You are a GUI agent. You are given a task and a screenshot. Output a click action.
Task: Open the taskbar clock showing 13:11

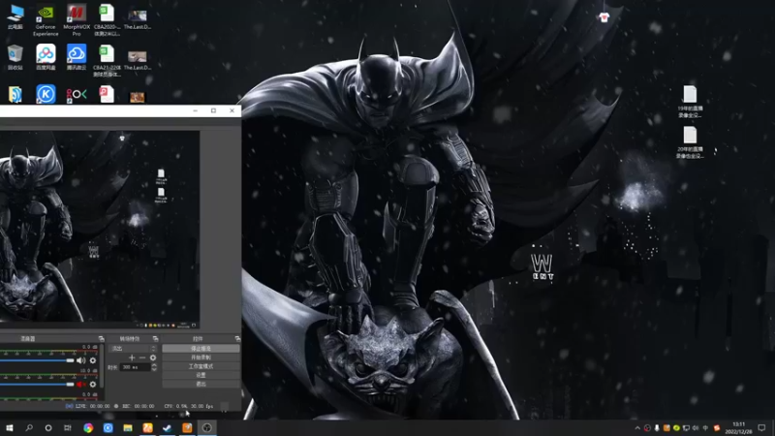point(738,427)
